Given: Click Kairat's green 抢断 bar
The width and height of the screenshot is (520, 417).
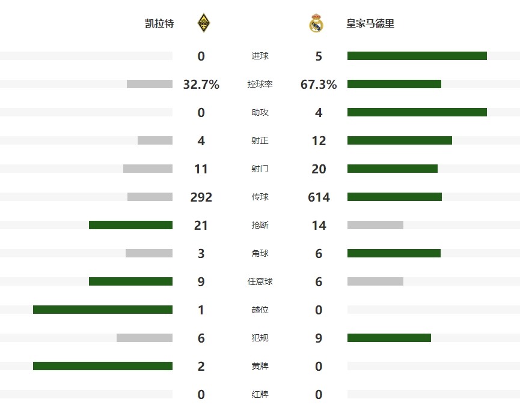Looking at the screenshot, I should (130, 226).
